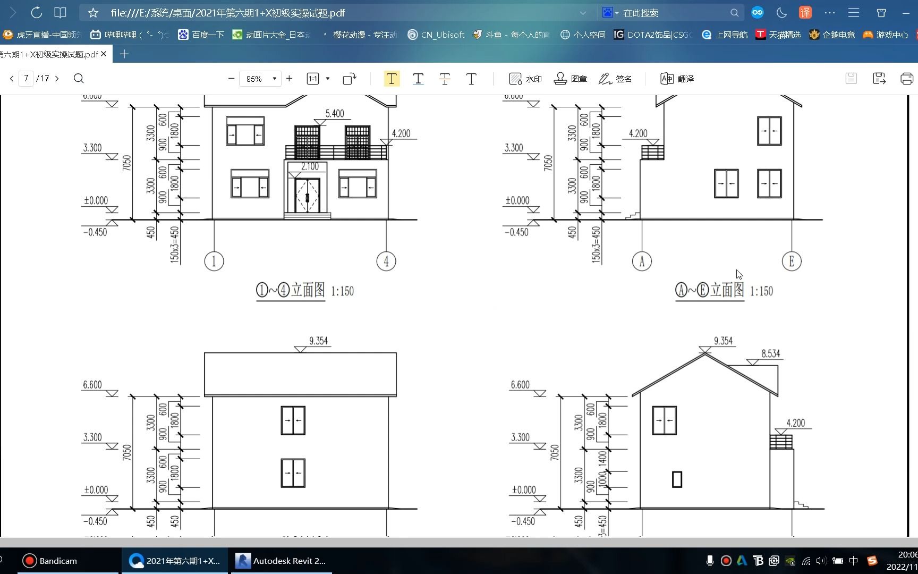Toggle the strikethrough annotation tool
This screenshot has width=918, height=574.
(445, 79)
